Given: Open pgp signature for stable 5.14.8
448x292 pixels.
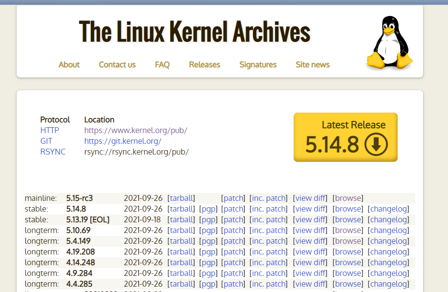Looking at the screenshot, I should (208, 209).
